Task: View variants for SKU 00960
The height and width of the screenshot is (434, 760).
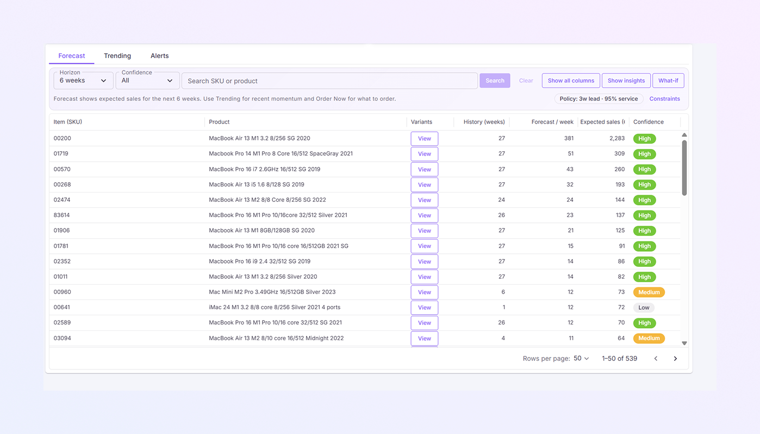Action: click(425, 292)
